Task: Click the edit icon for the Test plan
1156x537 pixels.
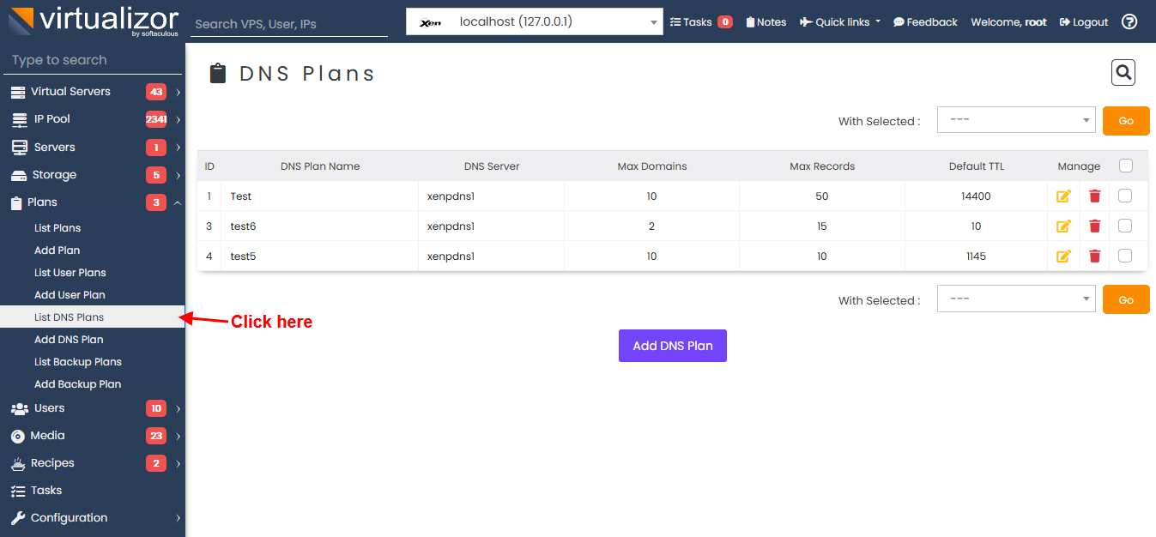Action: pyautogui.click(x=1063, y=196)
